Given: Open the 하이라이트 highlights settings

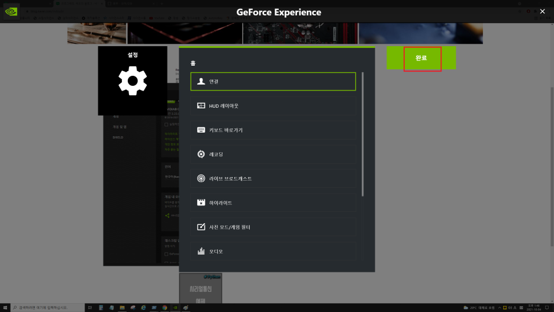Looking at the screenshot, I should (273, 203).
